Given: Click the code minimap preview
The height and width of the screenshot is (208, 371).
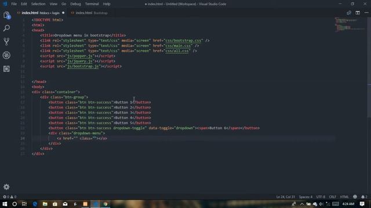Looking at the screenshot, I should [x=350, y=24].
